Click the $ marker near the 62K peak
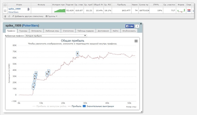197x115 pixels. click(x=77, y=53)
